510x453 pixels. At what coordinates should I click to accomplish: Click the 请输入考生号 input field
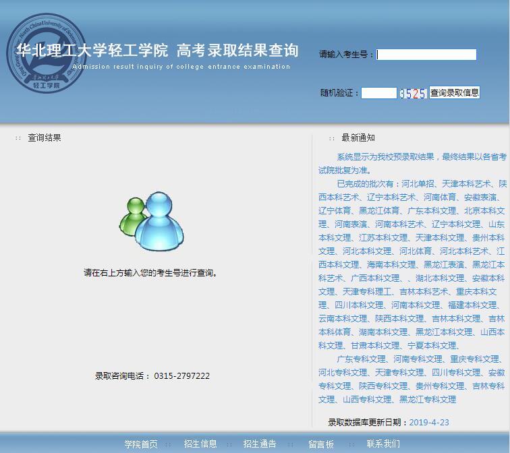point(426,55)
